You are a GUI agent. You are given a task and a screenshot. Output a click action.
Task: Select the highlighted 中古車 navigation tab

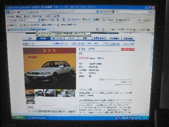43,38
